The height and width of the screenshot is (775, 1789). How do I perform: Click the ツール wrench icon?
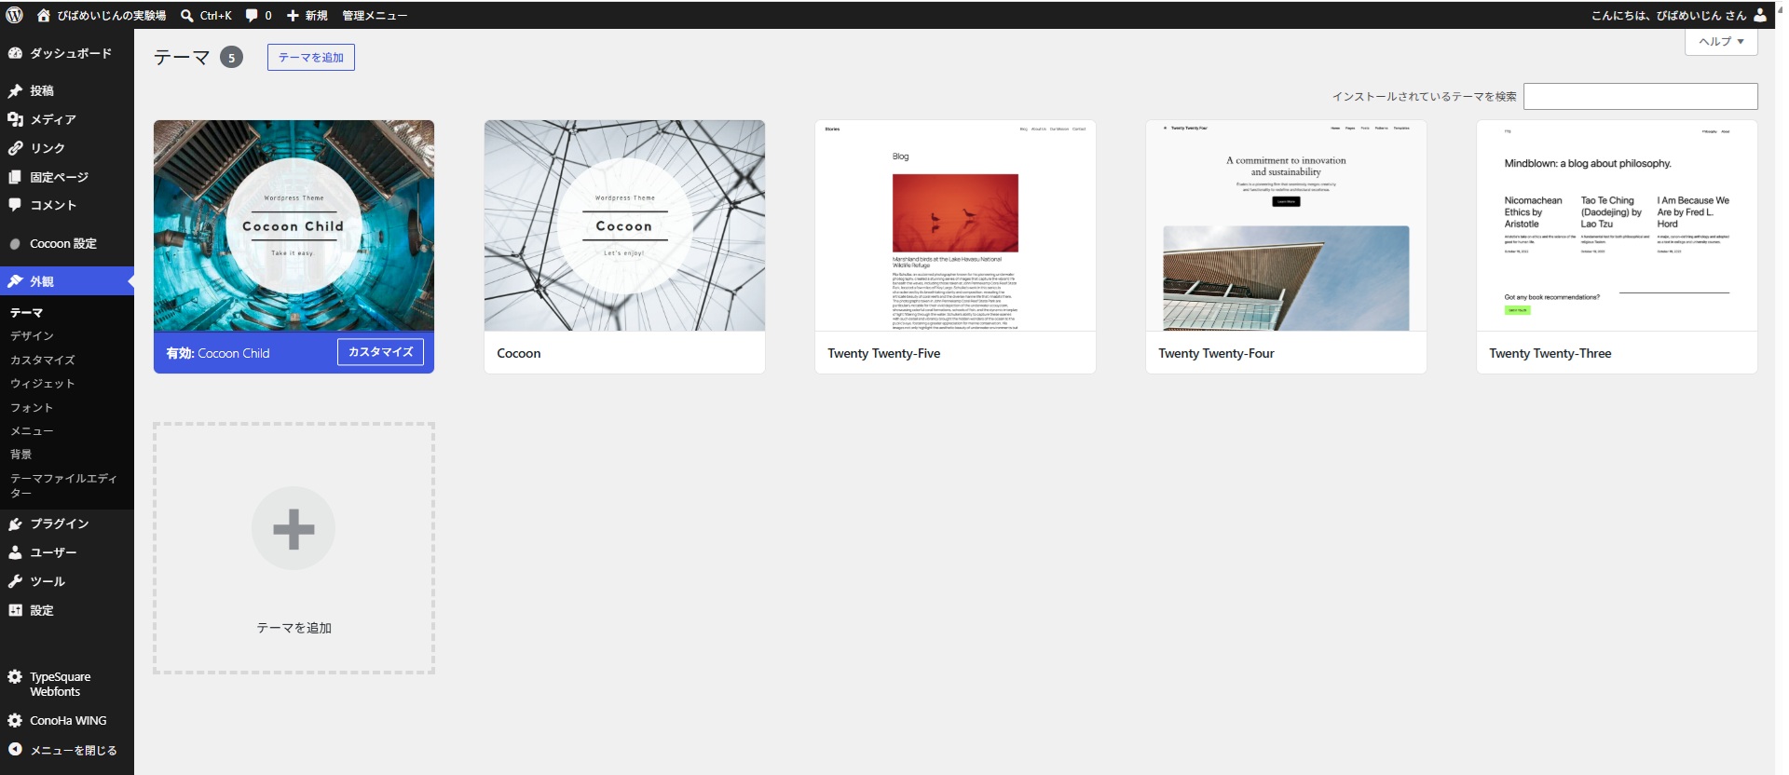click(x=15, y=581)
